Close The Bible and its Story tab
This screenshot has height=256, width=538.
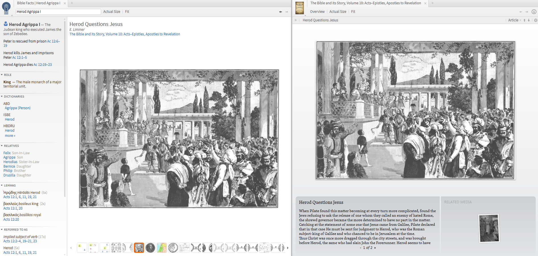(x=425, y=3)
